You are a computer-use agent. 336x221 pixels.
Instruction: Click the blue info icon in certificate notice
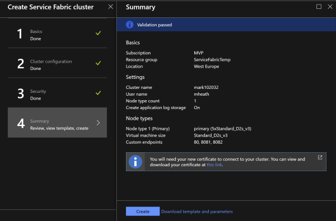pyautogui.click(x=135, y=162)
